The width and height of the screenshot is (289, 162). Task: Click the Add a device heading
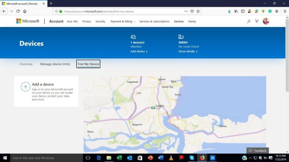pyautogui.click(x=43, y=84)
